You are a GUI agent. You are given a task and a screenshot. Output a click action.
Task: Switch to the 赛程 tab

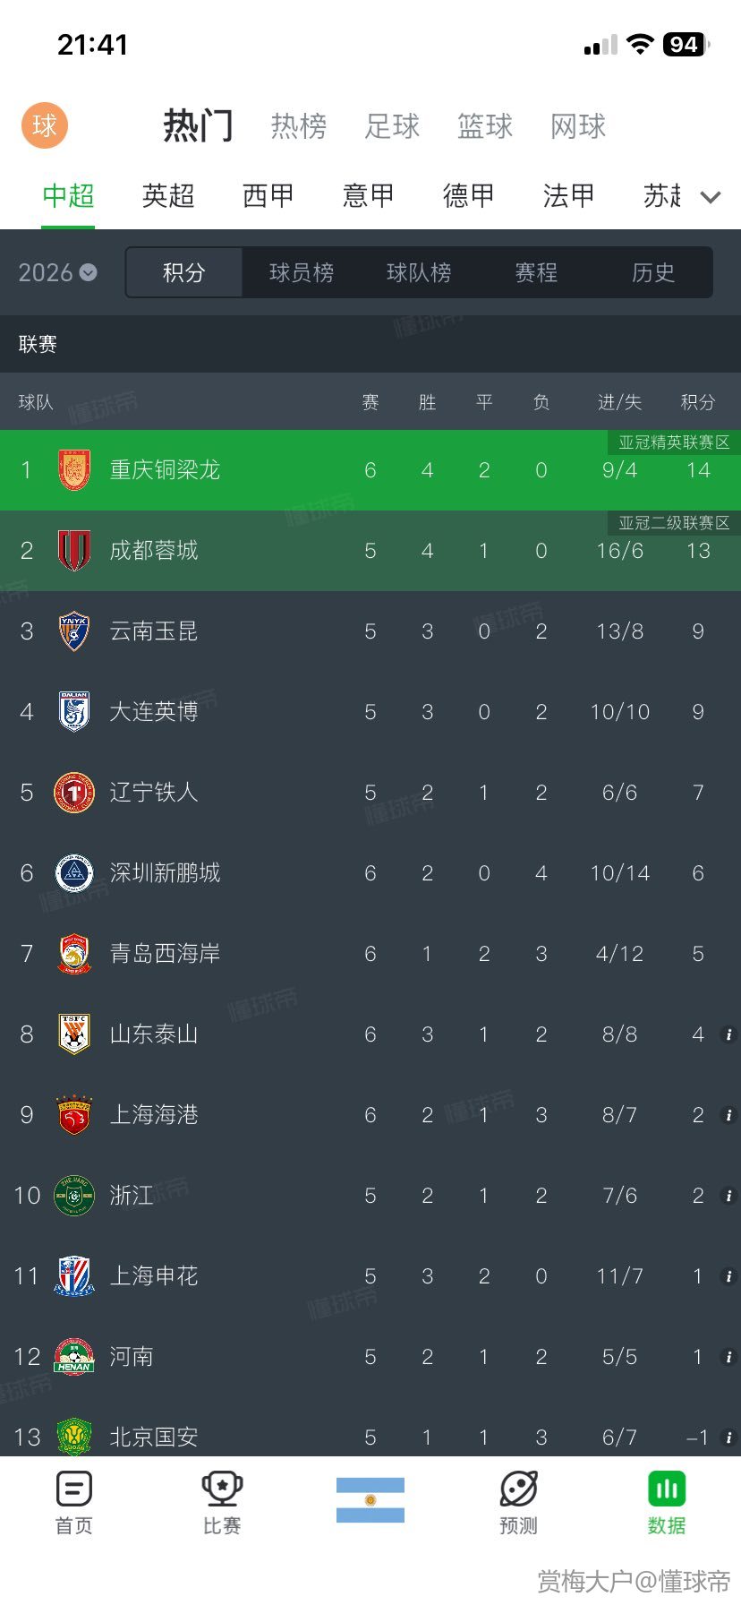point(536,272)
